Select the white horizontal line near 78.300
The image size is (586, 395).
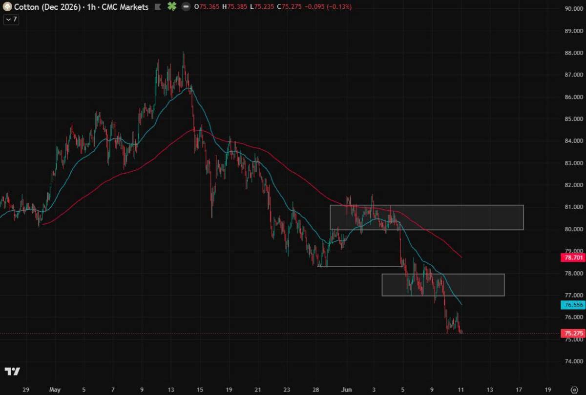click(x=360, y=267)
